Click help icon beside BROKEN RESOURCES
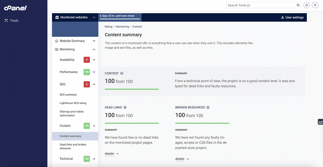 pos(208,107)
